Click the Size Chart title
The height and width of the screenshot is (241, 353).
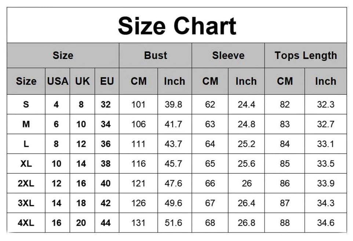tap(177, 26)
